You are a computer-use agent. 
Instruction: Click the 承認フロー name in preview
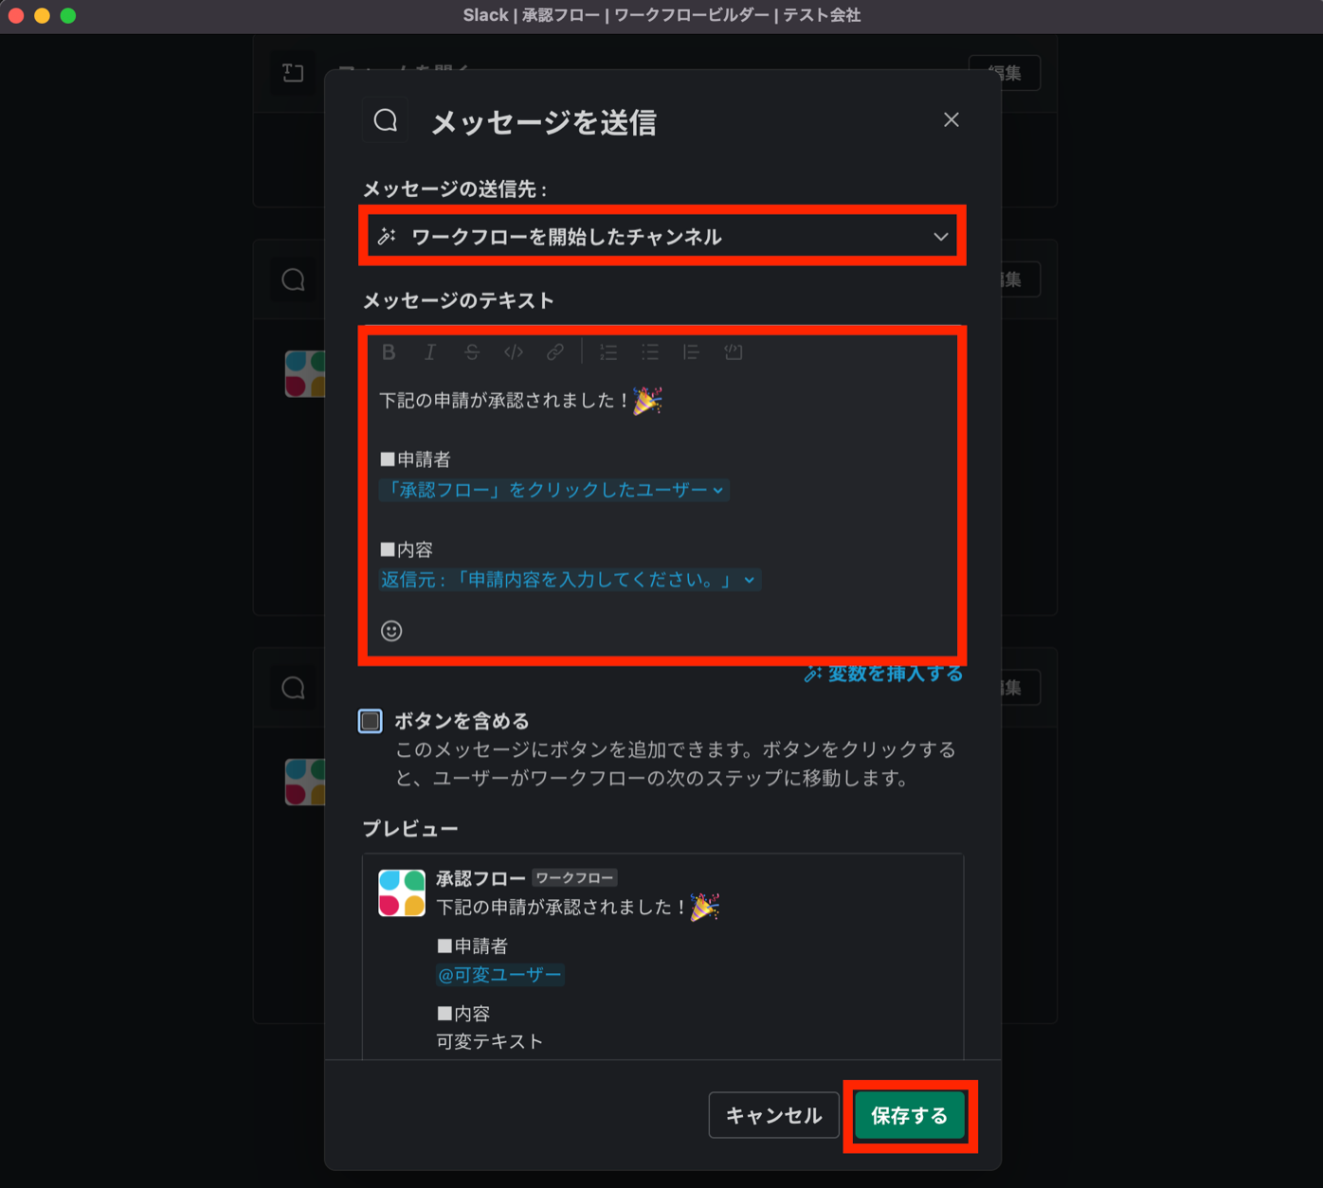(480, 878)
